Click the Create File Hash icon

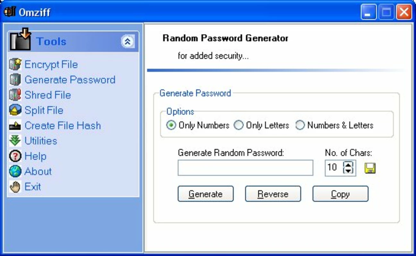pos(15,126)
